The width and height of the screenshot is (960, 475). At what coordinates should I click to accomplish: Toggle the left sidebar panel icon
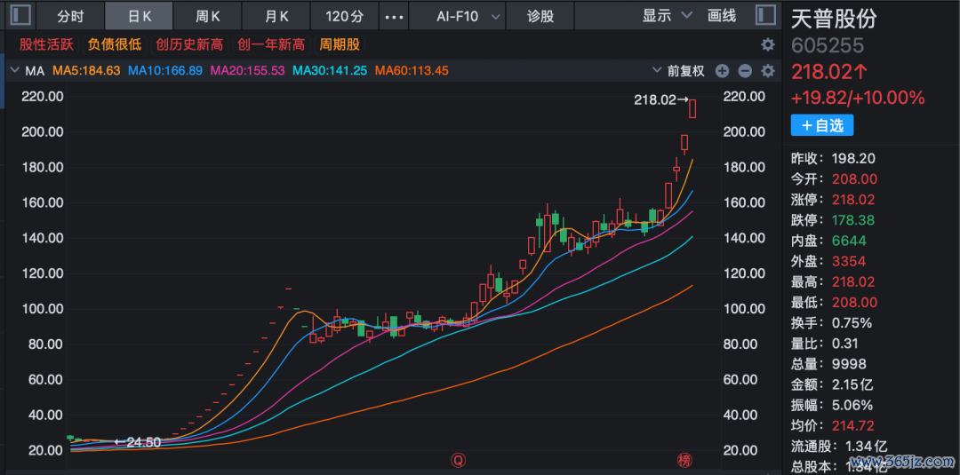pos(20,15)
